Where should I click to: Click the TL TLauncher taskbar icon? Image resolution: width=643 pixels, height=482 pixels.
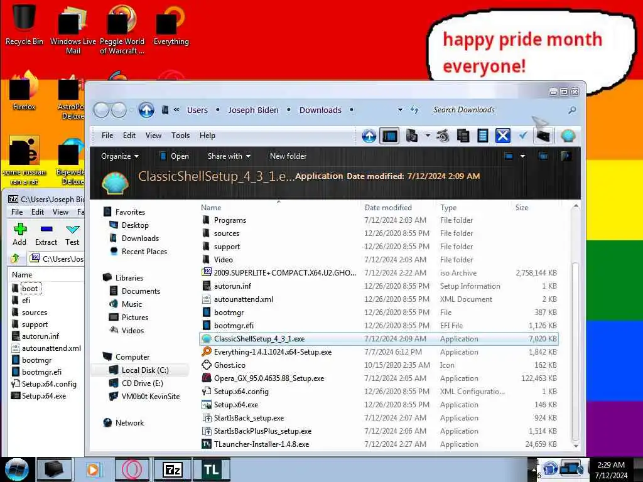tap(212, 469)
